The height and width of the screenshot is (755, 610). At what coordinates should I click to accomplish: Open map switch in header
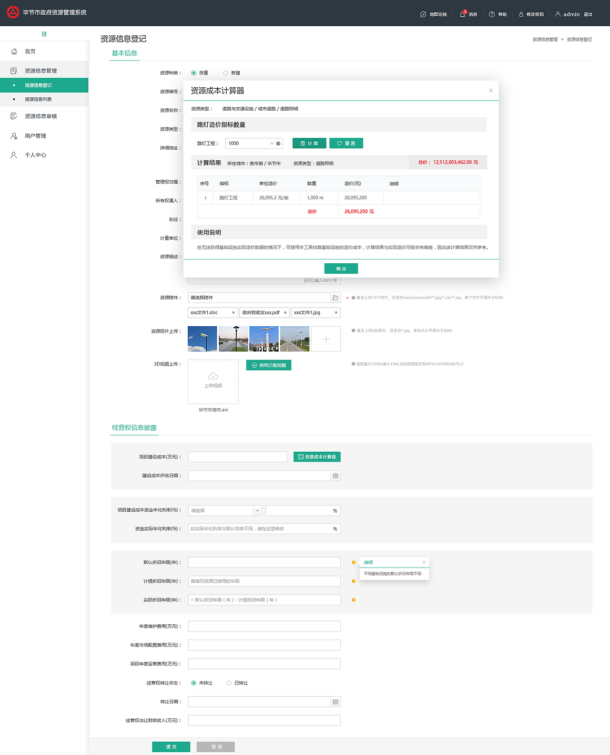[433, 14]
